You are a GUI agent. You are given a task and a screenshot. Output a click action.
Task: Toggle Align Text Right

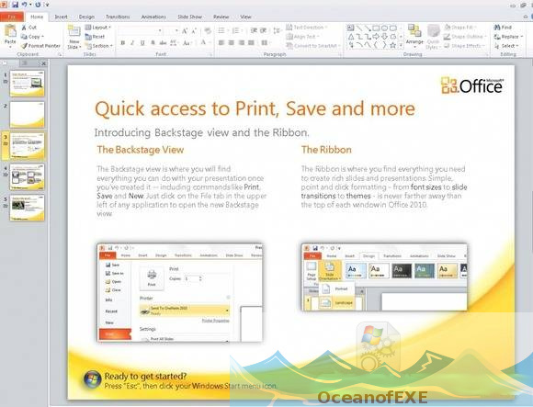tap(242, 43)
